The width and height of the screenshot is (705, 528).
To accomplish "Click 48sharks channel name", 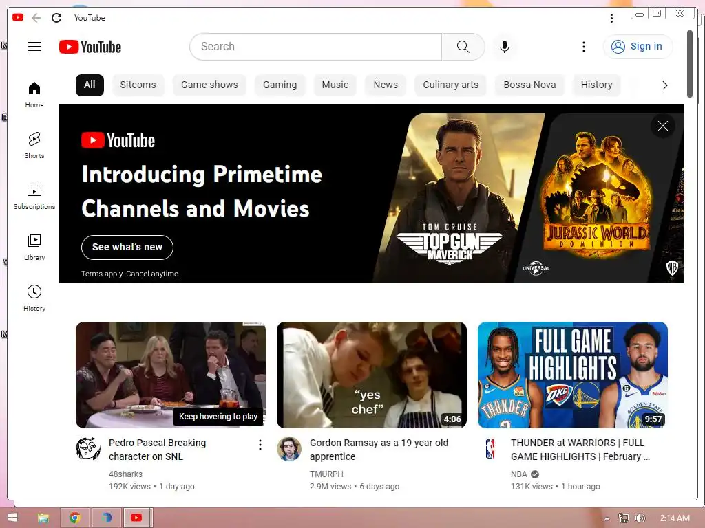I will pyautogui.click(x=125, y=474).
